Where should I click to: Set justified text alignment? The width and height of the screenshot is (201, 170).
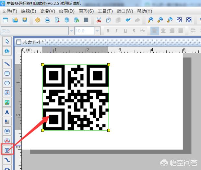(x=181, y=31)
